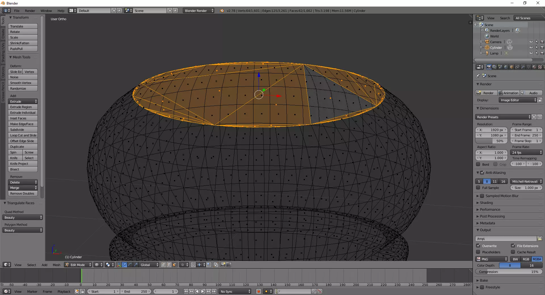Open the World properties tab icon
This screenshot has width=545, height=295.
pyautogui.click(x=506, y=67)
